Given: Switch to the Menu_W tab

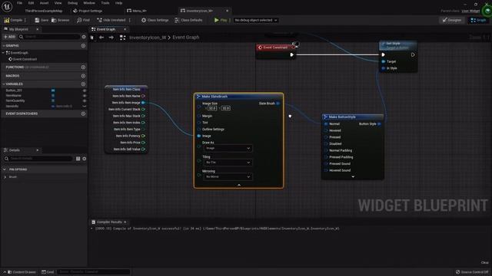Looking at the screenshot, I should click(x=137, y=11).
